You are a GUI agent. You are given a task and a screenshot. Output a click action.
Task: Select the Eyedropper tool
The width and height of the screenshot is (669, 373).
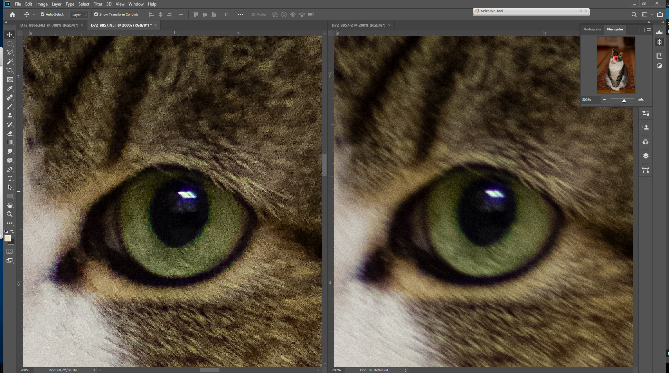tap(10, 89)
